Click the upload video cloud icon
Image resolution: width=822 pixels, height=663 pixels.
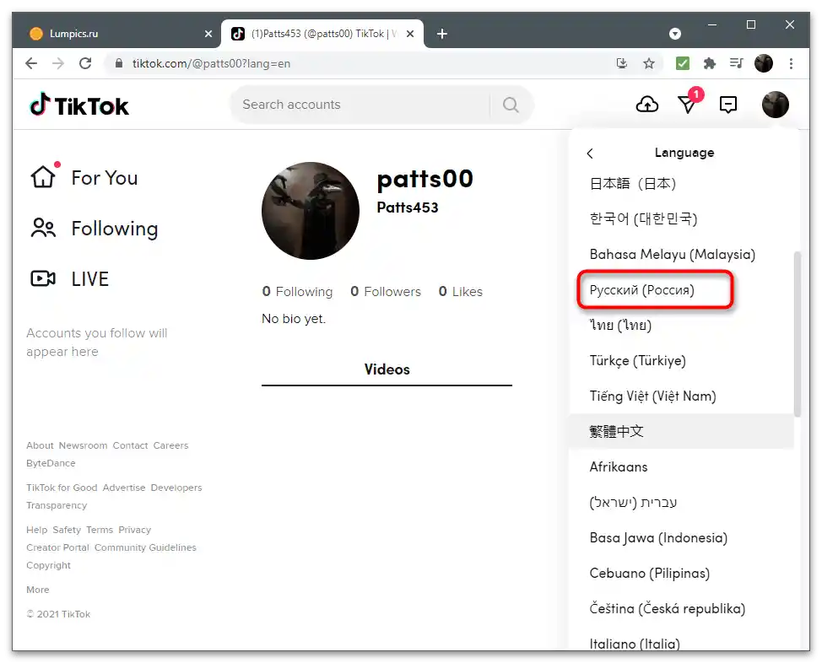647,105
